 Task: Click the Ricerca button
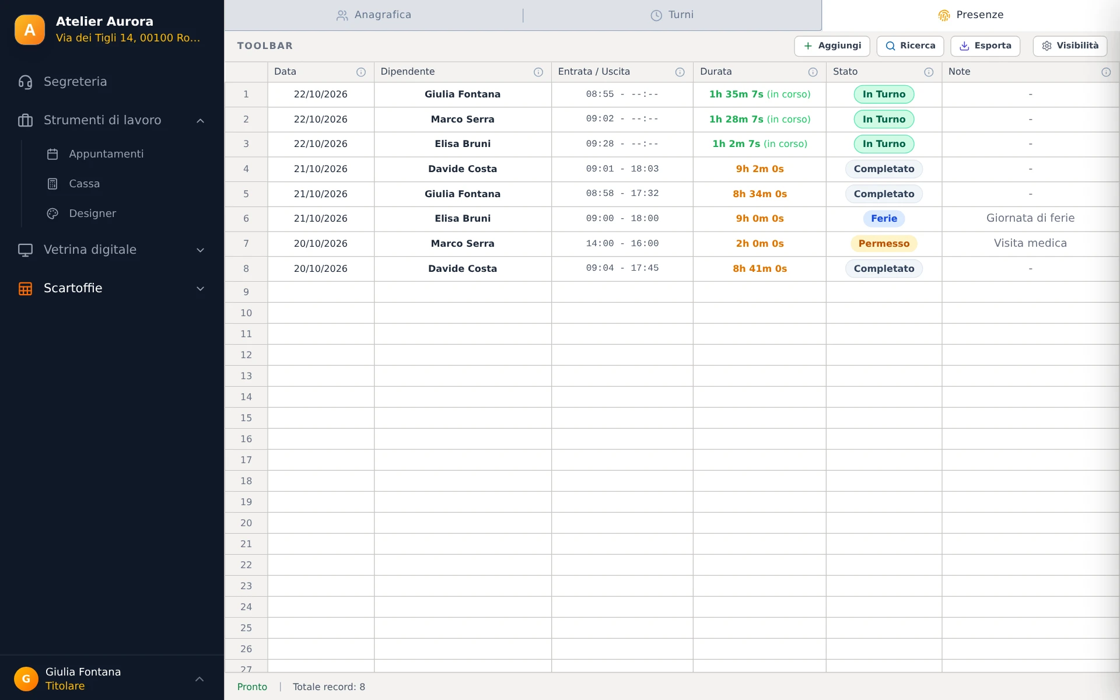point(910,46)
